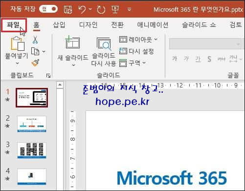The image size is (245, 191).
Task: Open the Undo history dropdown arrow
Action: coord(90,9)
